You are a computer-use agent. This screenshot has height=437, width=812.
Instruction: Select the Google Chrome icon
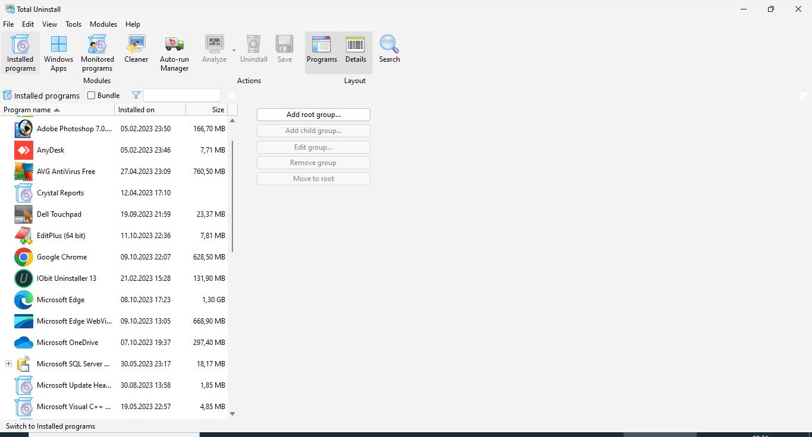tap(24, 257)
